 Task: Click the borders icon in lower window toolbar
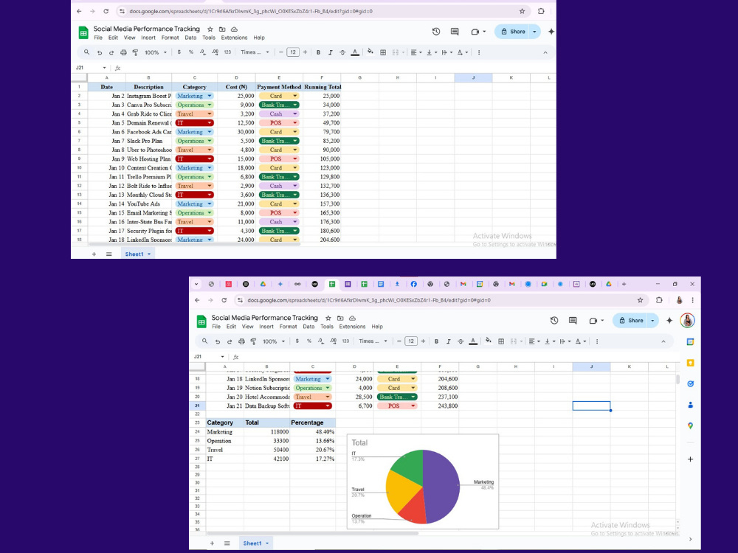(x=501, y=341)
